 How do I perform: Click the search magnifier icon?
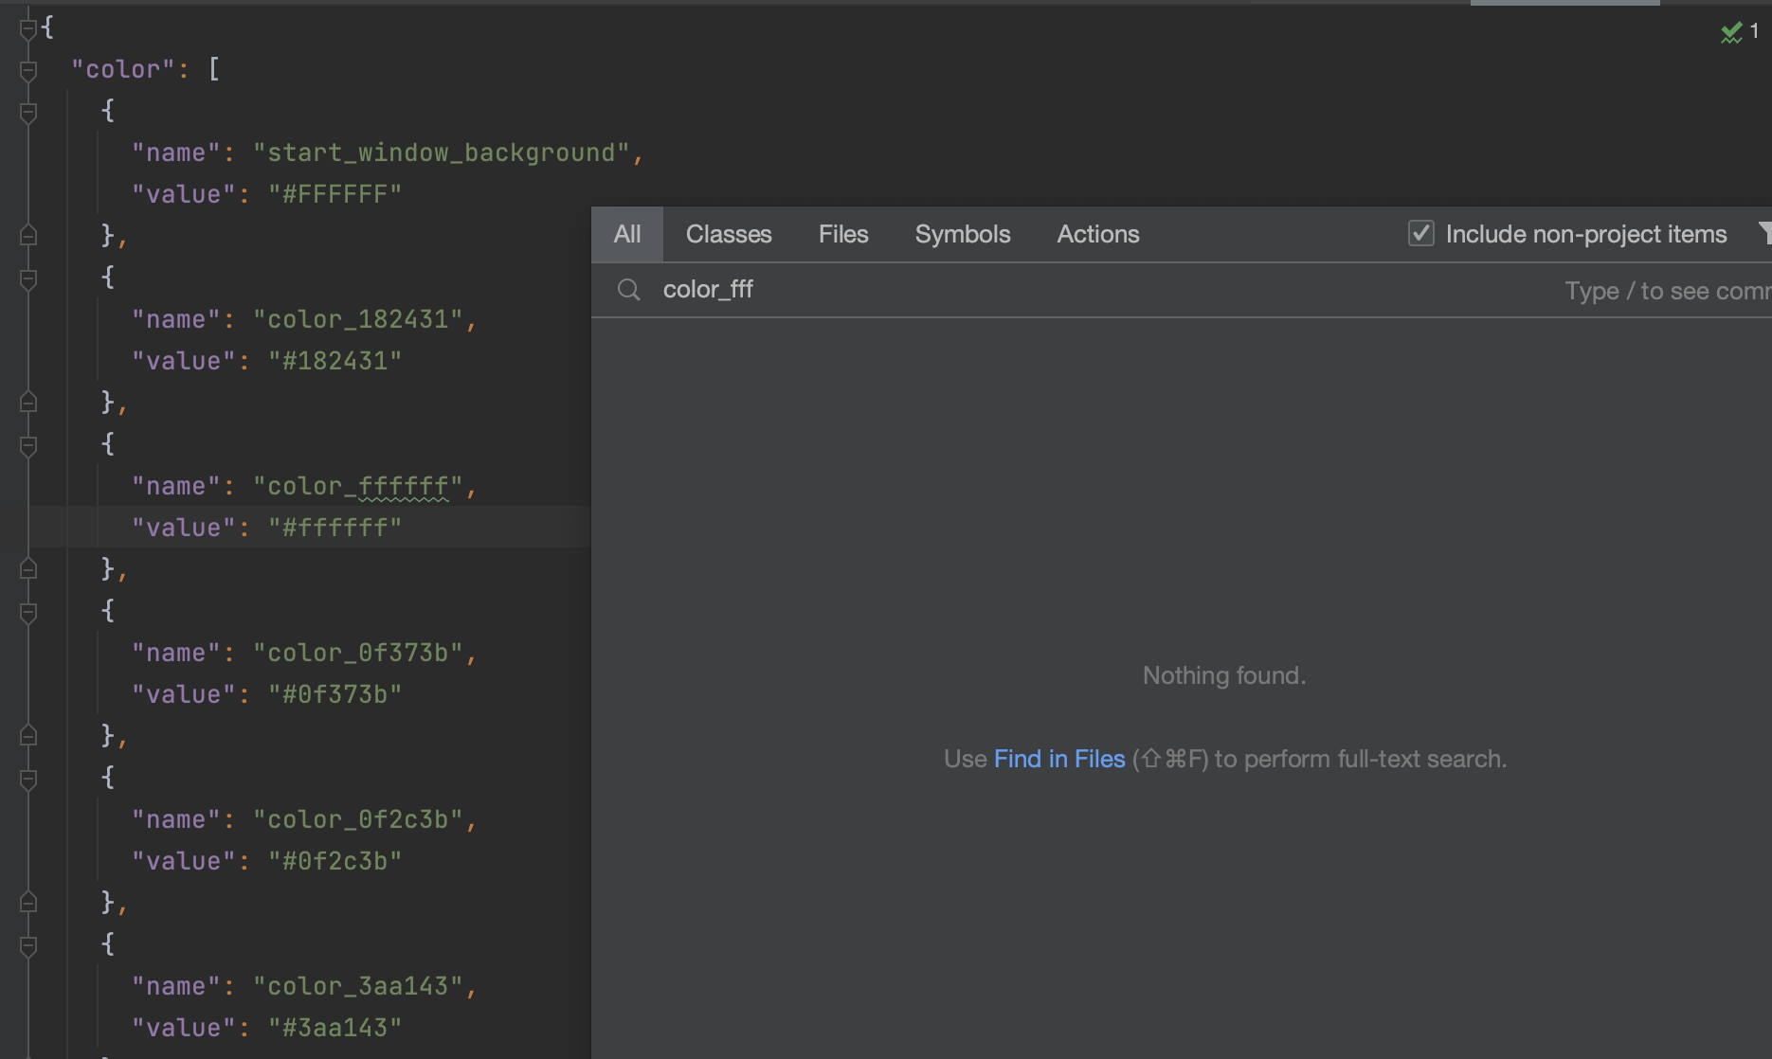click(x=628, y=290)
